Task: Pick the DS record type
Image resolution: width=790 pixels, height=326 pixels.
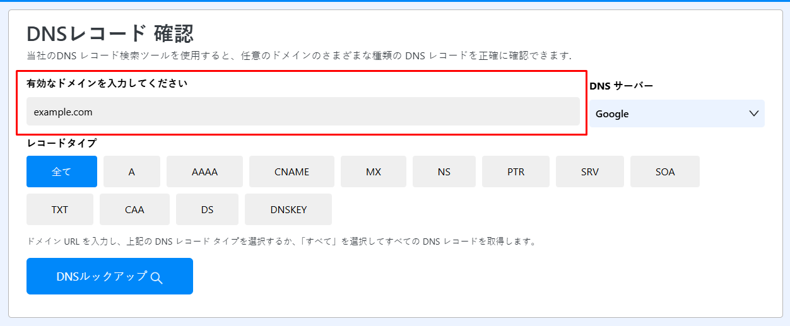Action: 207,209
